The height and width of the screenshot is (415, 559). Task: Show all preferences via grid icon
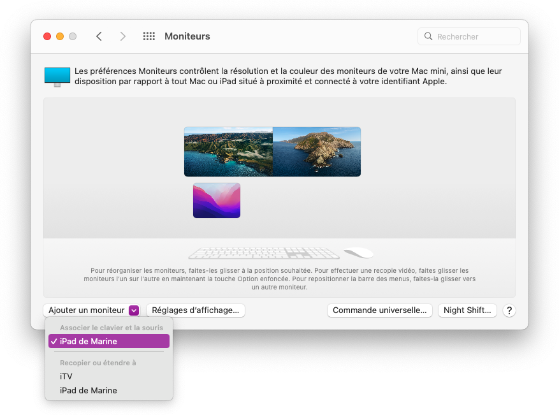point(149,36)
